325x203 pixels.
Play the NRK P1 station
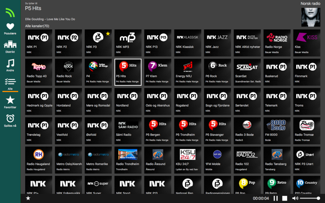tap(38, 43)
